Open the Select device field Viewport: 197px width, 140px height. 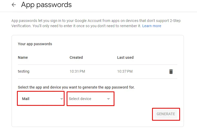90,98
